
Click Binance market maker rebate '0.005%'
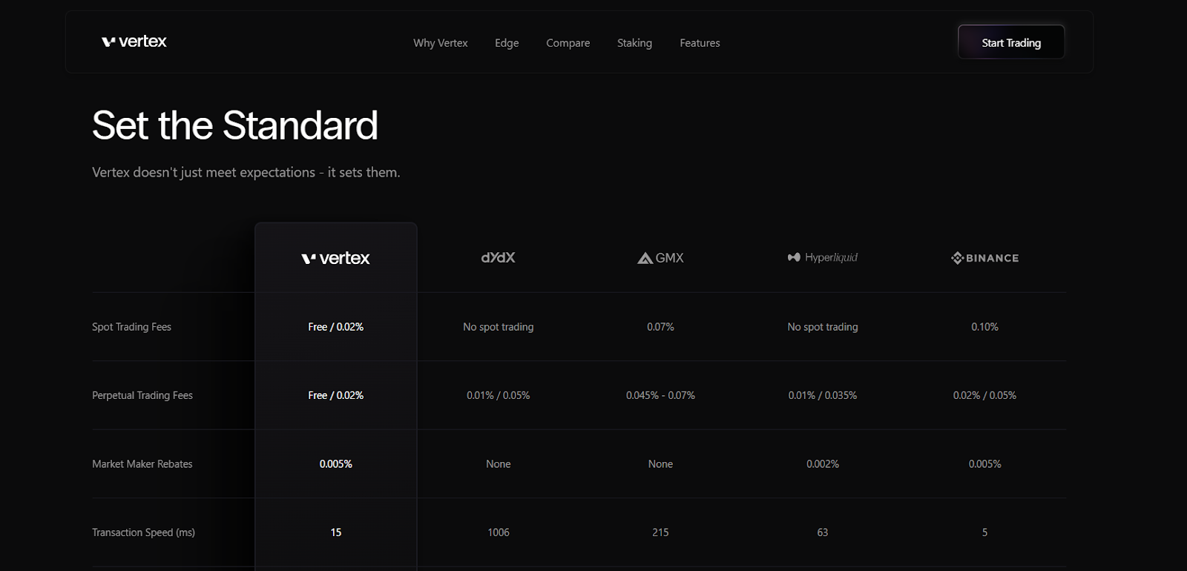[x=985, y=464]
